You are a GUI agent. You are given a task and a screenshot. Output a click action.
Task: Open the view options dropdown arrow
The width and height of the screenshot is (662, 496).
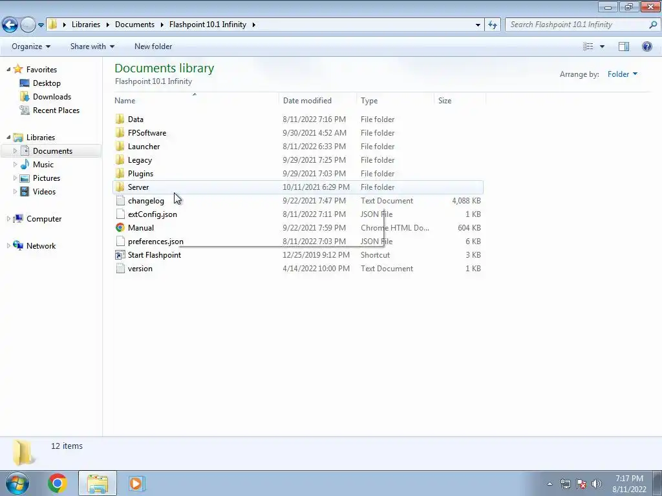pyautogui.click(x=602, y=46)
